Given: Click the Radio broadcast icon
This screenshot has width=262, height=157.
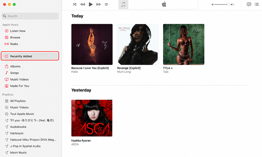Looking at the screenshot, I should (7, 44).
